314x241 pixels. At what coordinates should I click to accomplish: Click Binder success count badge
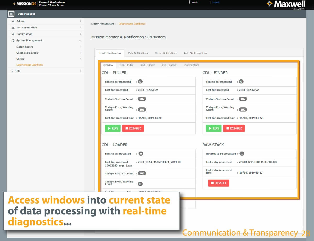(x=243, y=99)
